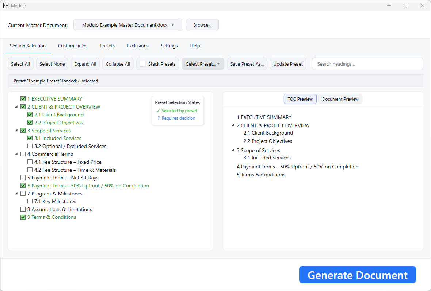431x291 pixels.
Task: Check 8 Assumptions & Limitations checkbox
Action: (x=23, y=209)
